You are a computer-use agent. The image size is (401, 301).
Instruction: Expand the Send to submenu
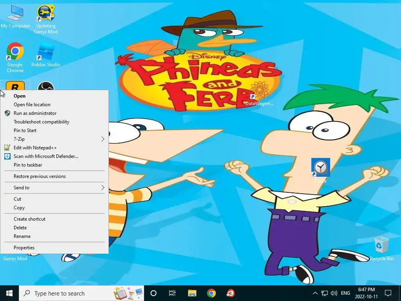coord(54,188)
